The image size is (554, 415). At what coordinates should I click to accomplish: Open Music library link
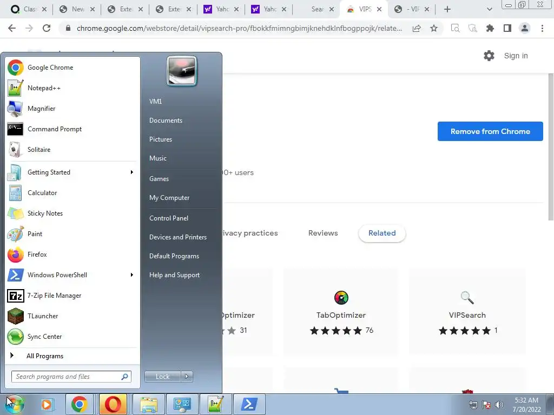[x=157, y=158]
